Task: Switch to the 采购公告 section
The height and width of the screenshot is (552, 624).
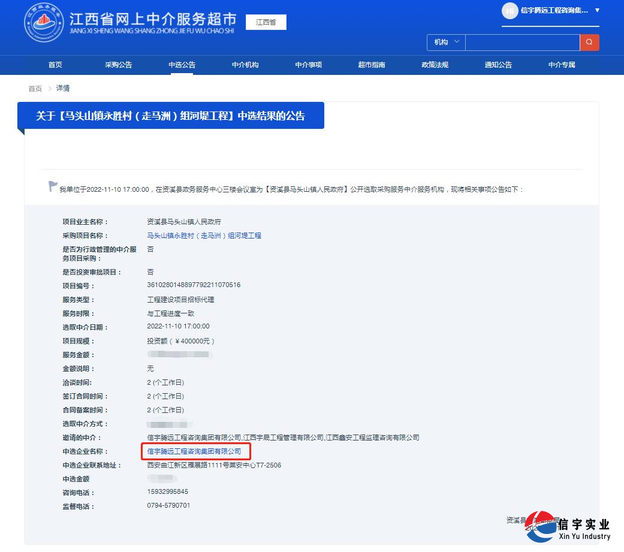Action: point(118,65)
